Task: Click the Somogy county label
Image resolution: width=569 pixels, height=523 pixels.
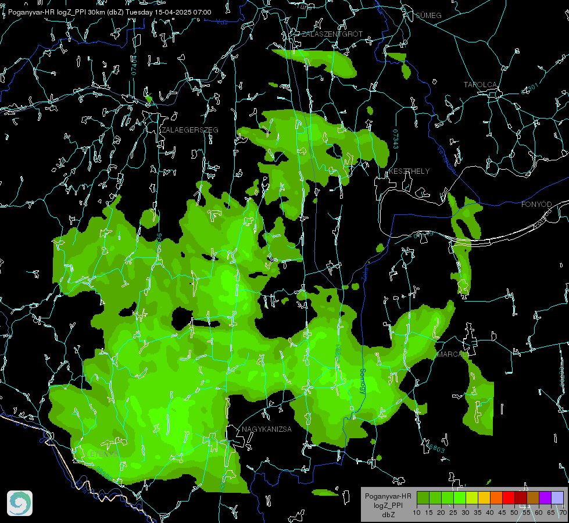Action: (x=362, y=381)
